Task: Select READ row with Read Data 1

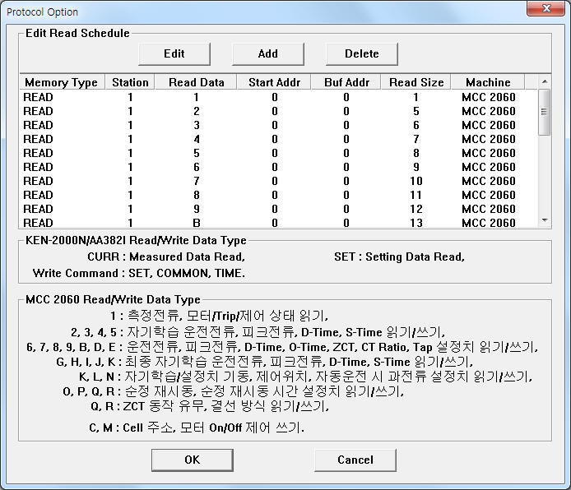Action: (x=279, y=97)
